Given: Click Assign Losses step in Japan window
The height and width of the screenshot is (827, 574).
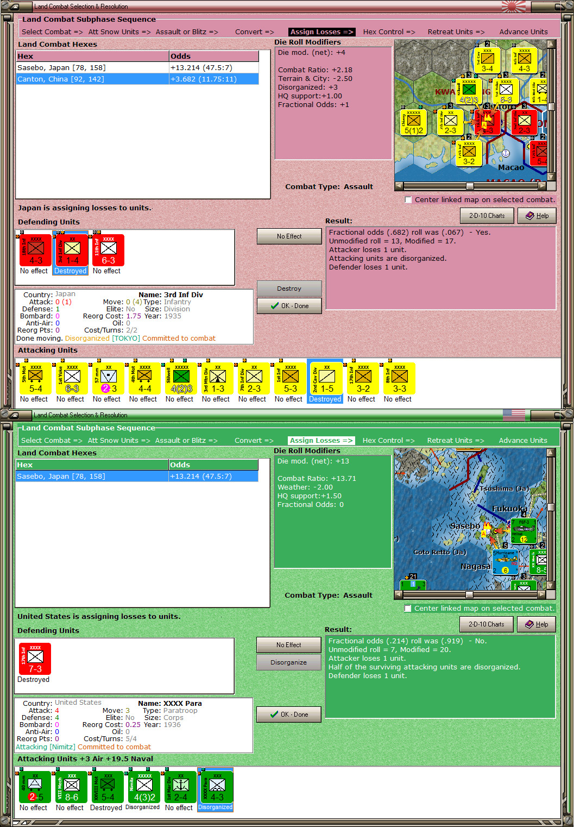Looking at the screenshot, I should pyautogui.click(x=322, y=32).
